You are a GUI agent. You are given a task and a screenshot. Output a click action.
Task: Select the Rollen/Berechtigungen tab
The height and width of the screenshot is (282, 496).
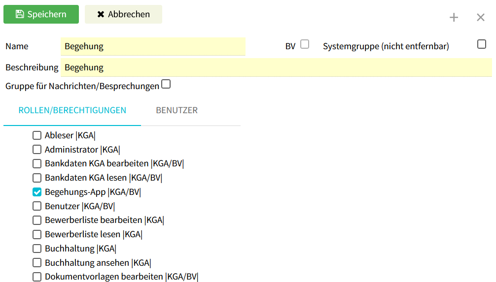tap(72, 110)
